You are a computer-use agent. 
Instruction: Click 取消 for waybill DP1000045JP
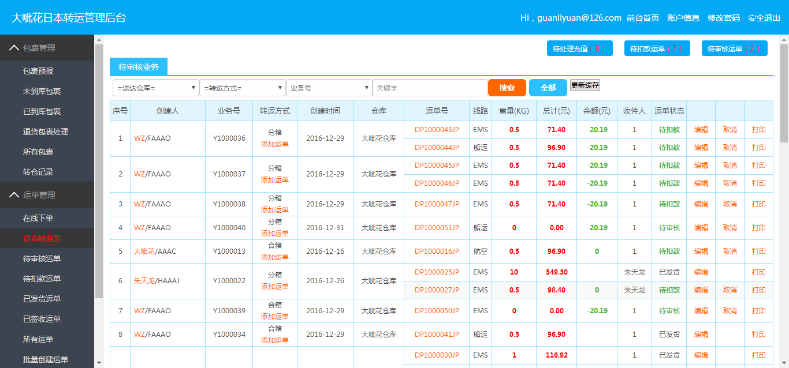click(730, 166)
